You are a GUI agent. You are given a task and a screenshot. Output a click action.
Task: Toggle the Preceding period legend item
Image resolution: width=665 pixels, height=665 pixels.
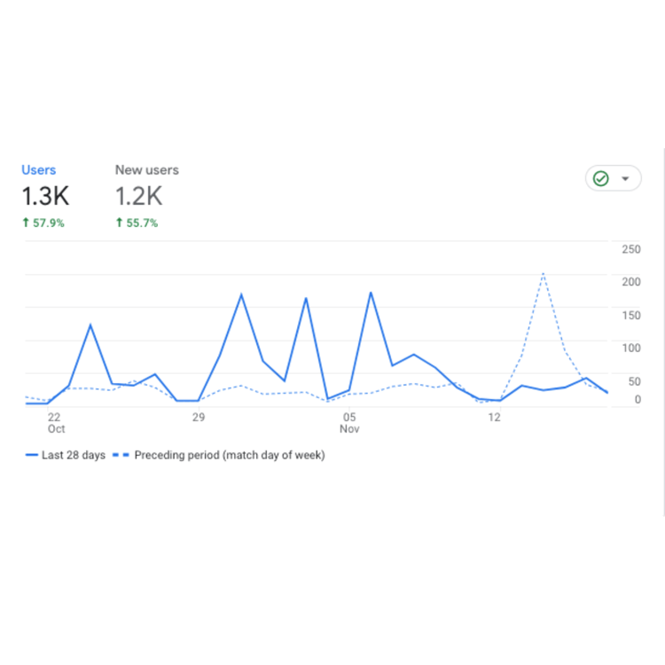(229, 456)
